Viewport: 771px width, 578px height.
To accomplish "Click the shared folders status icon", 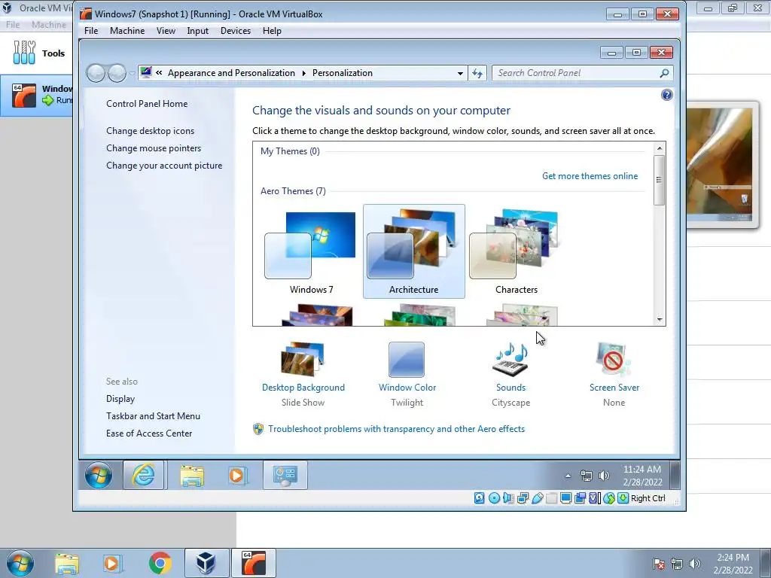I will point(552,498).
